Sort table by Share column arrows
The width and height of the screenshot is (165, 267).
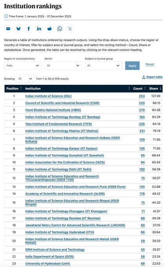pos(160,88)
